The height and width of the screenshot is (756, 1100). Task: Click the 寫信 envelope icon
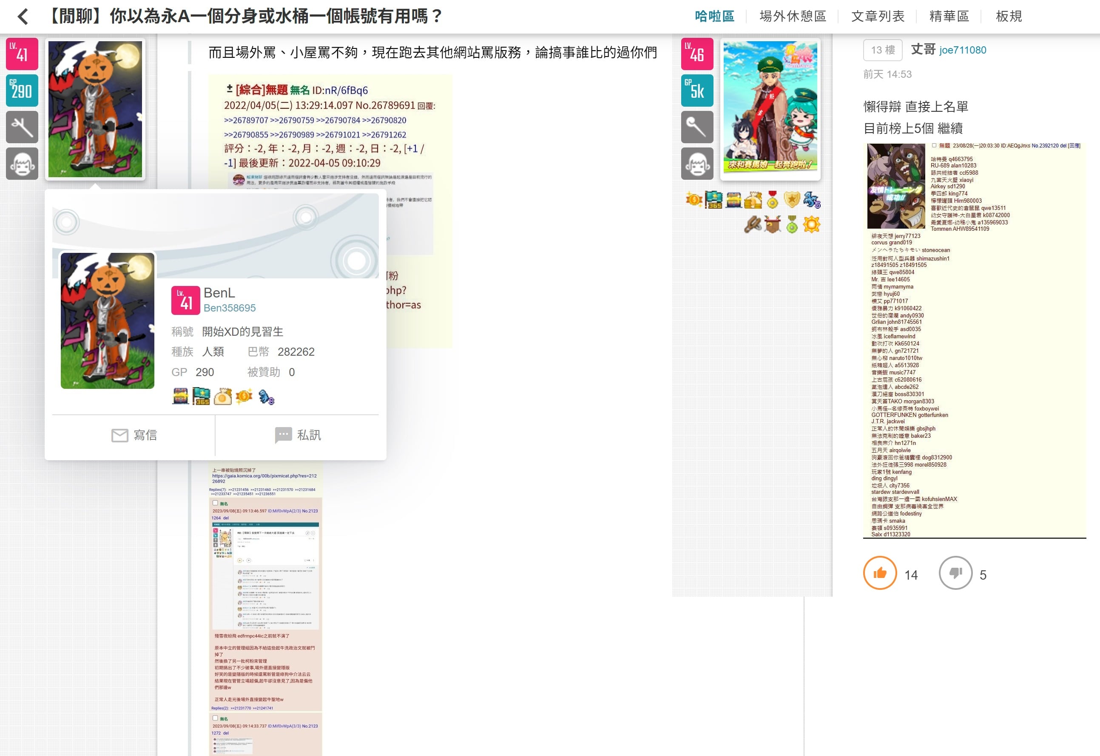tap(119, 435)
